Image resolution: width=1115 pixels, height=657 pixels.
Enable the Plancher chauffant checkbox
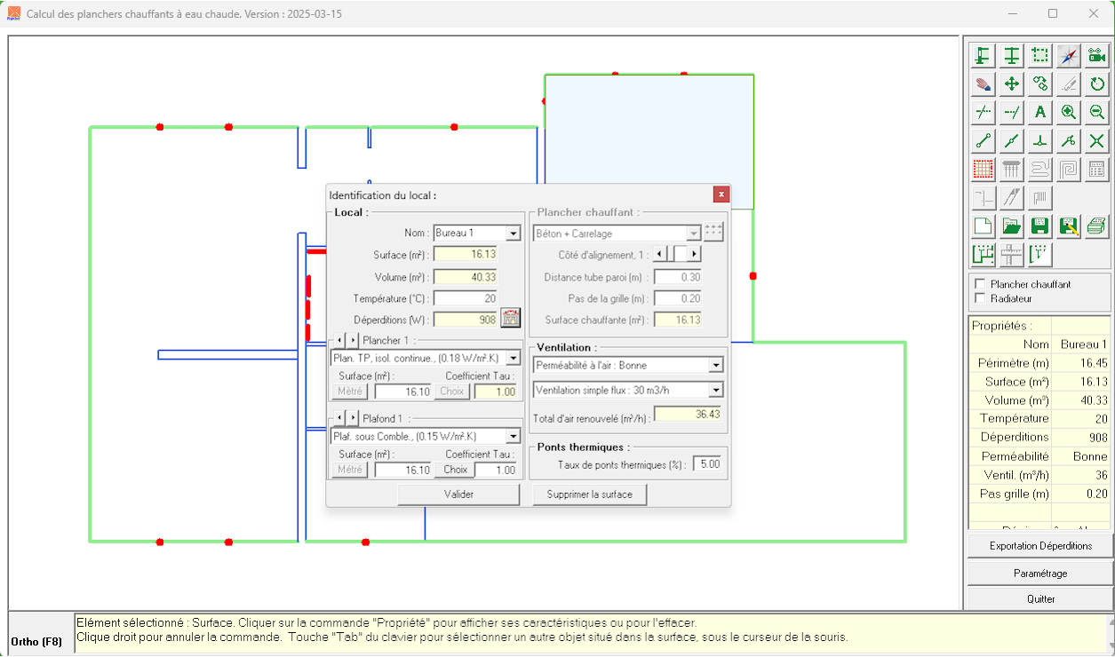pyautogui.click(x=980, y=284)
